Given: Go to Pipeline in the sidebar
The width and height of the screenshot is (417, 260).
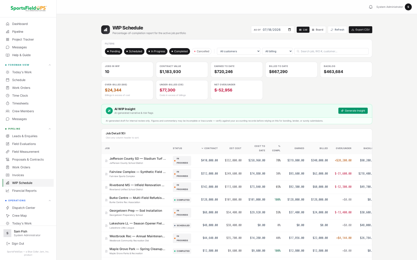Looking at the screenshot, I should point(28,32).
